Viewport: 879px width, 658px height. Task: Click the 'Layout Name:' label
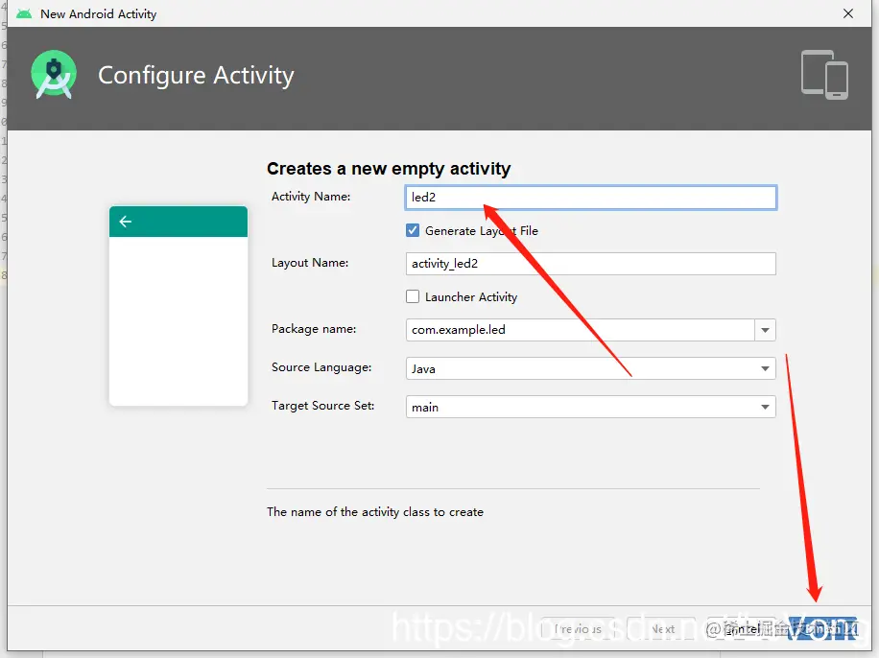310,262
